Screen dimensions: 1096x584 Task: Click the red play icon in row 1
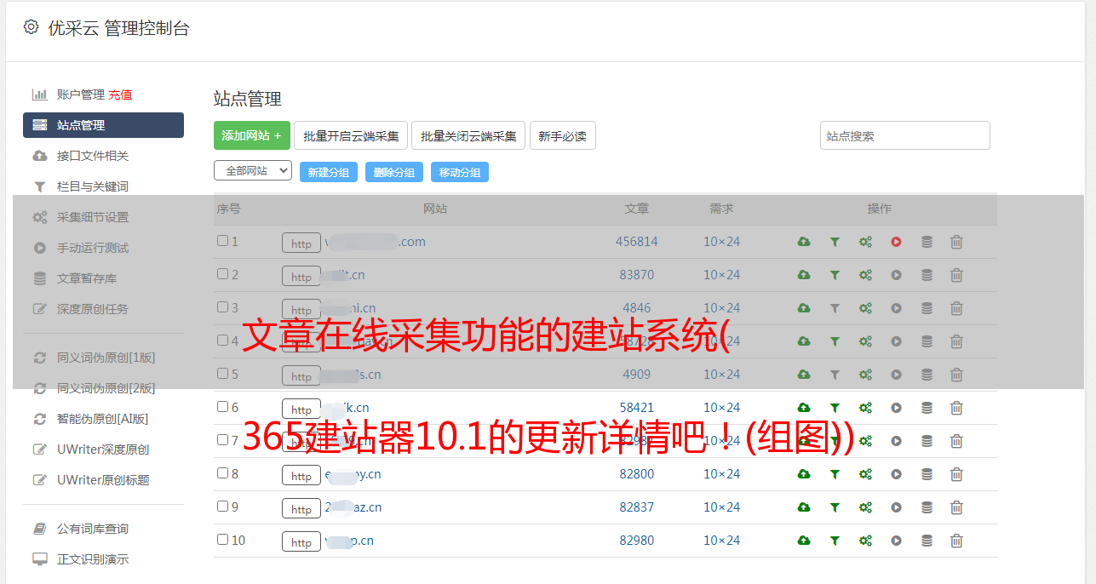point(896,242)
